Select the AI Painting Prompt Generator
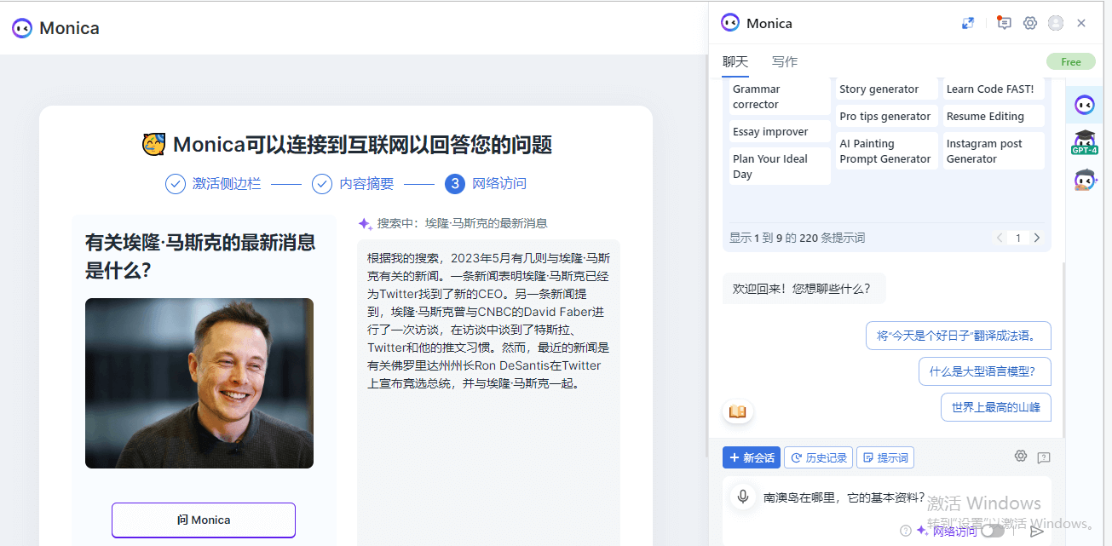 [886, 151]
